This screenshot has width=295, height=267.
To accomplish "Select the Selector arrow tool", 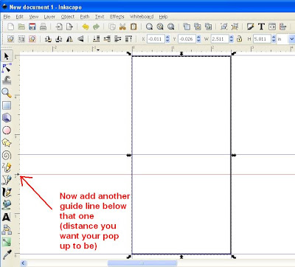I will 7,56.
